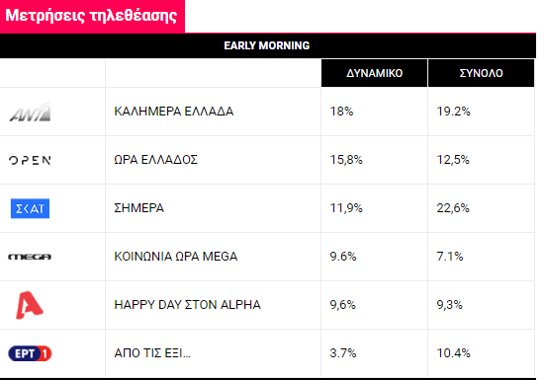Open the ΚΟΙΝΩΝΙΑ ΩΡΑ MEGA title
546x380 pixels.
tap(176, 257)
